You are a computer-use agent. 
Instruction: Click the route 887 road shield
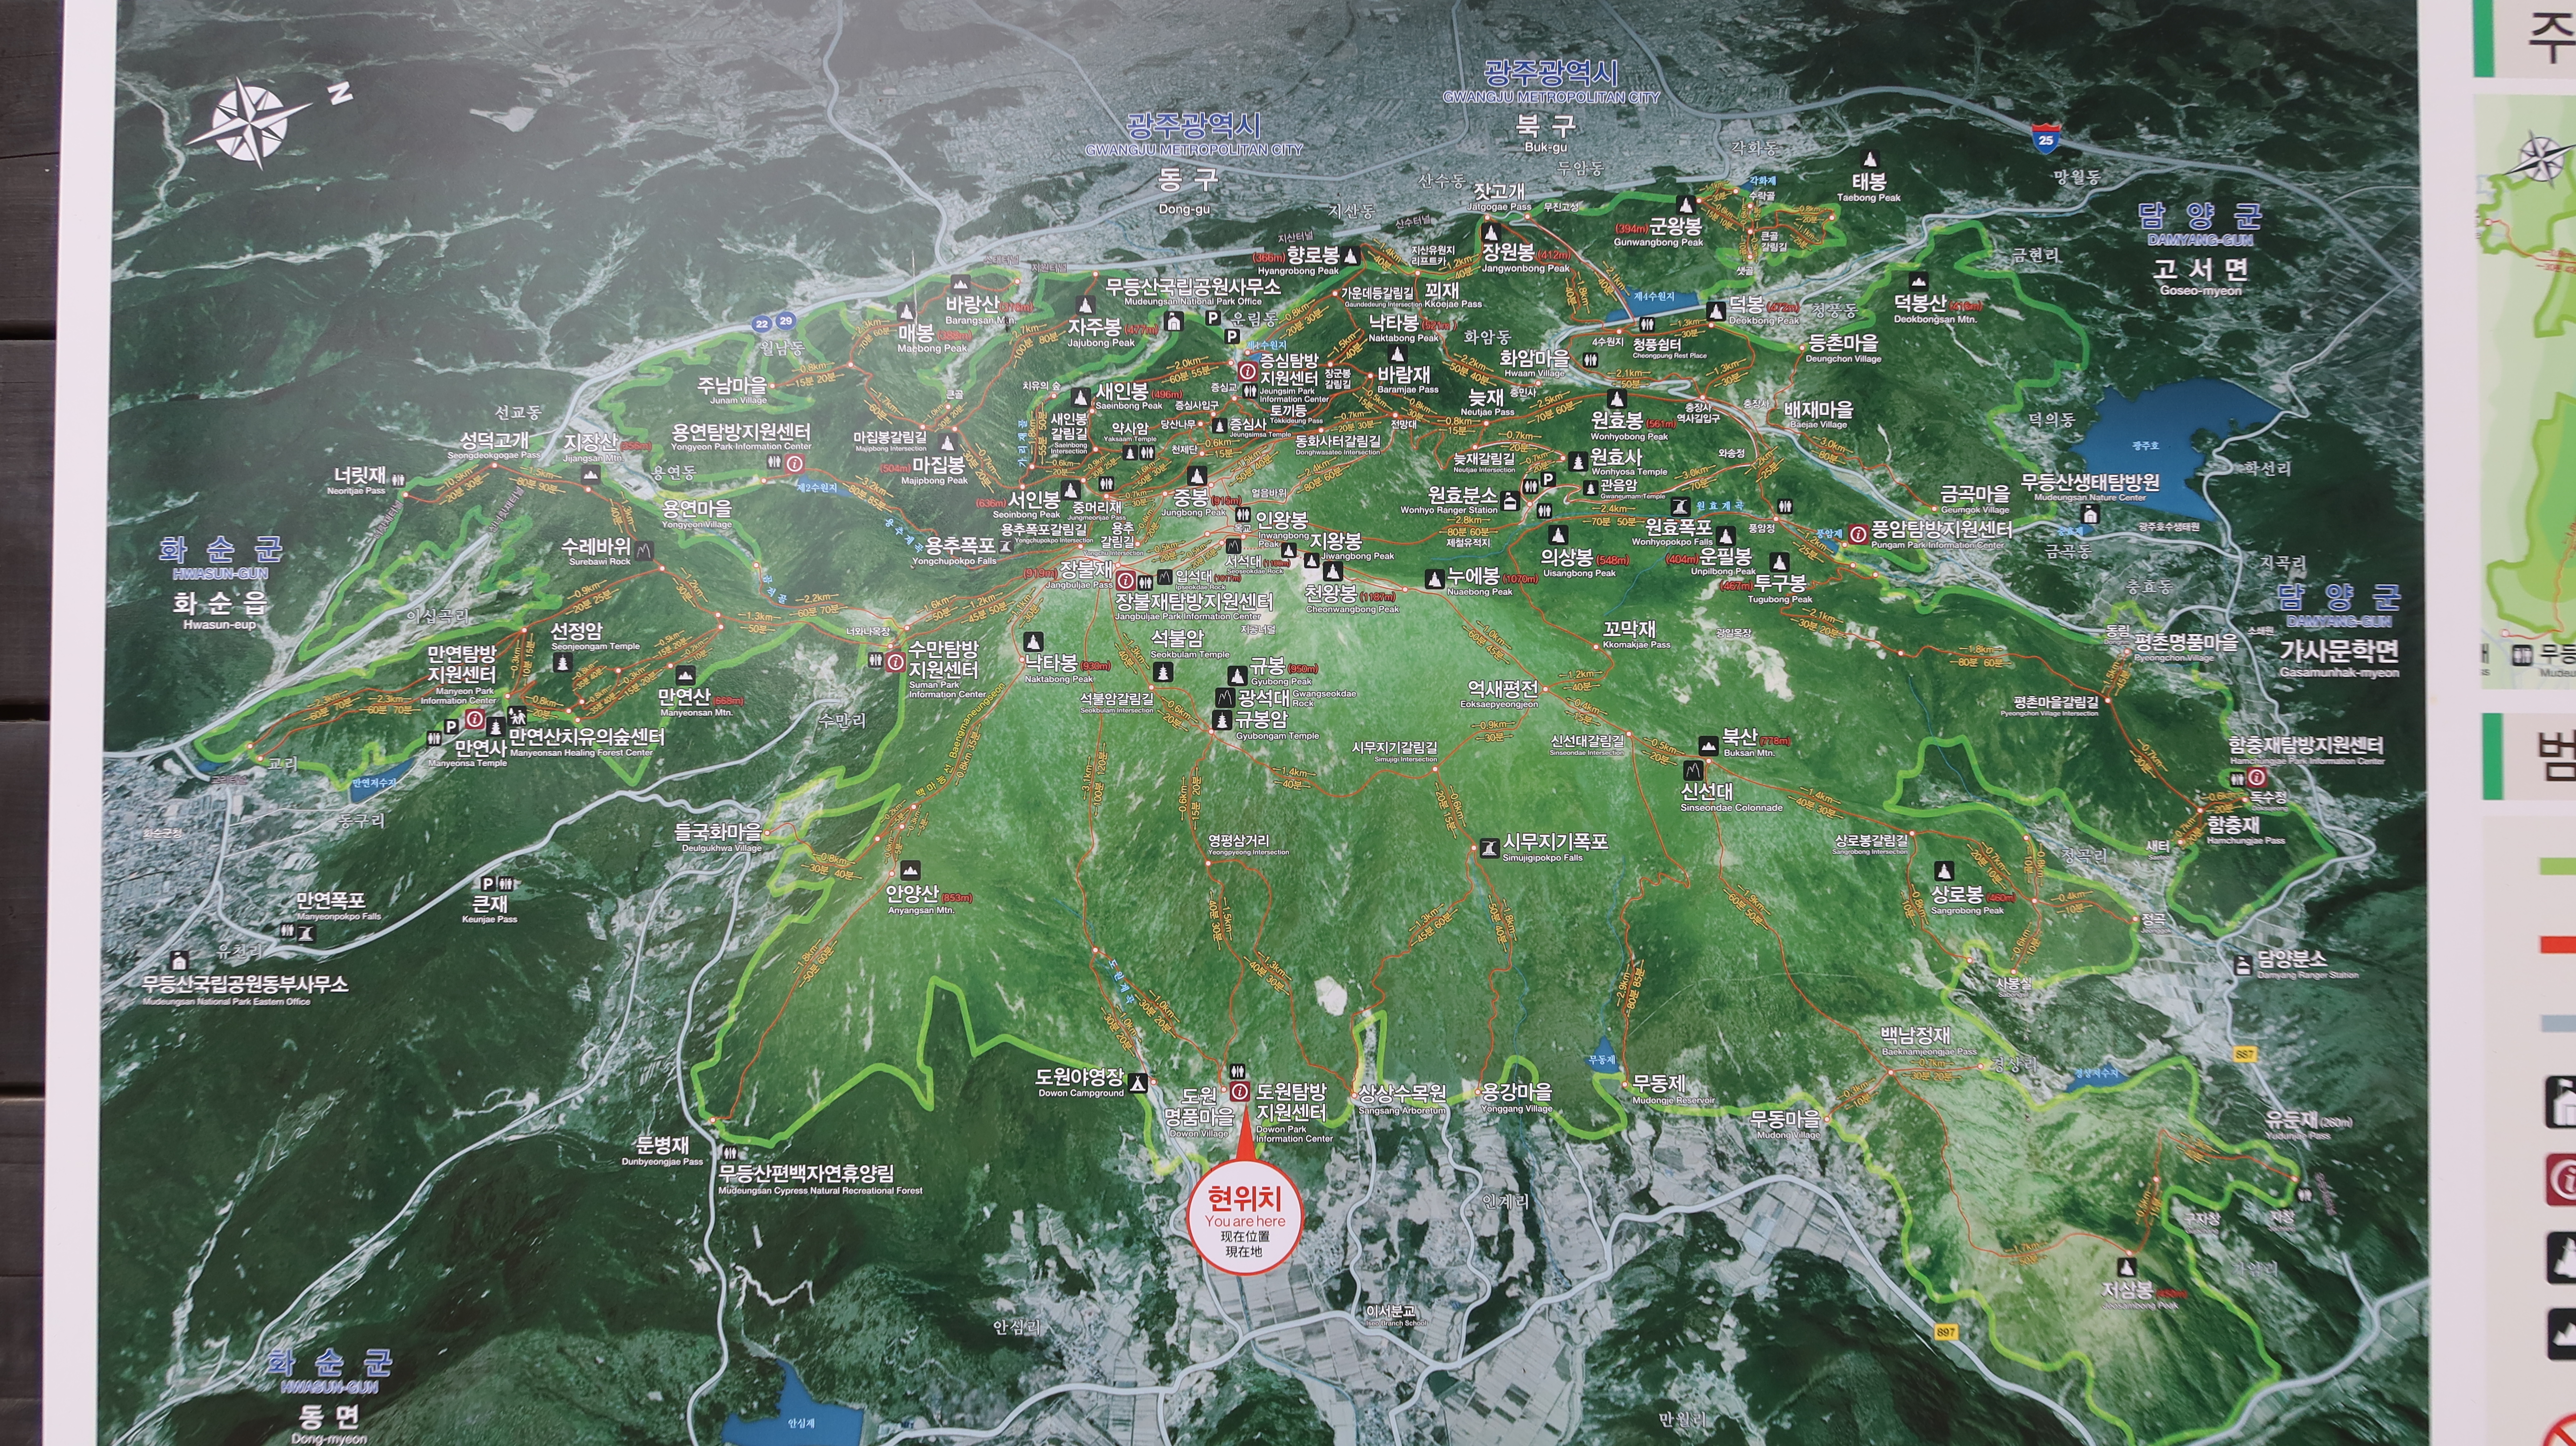(x=2244, y=1055)
